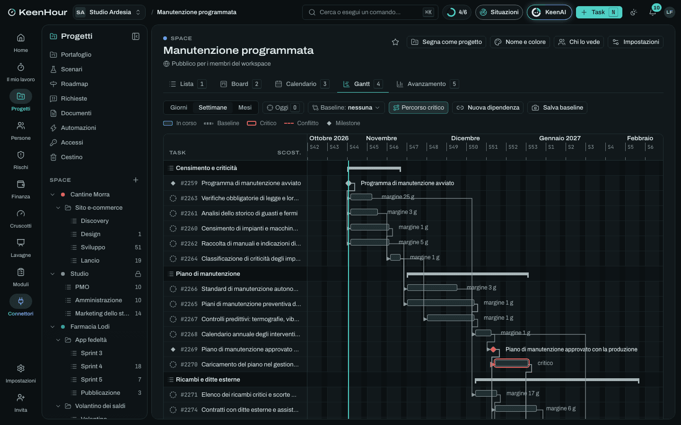The width and height of the screenshot is (681, 425).
Task: Open Il mio lavoro in the sidebar
Action: point(21,72)
